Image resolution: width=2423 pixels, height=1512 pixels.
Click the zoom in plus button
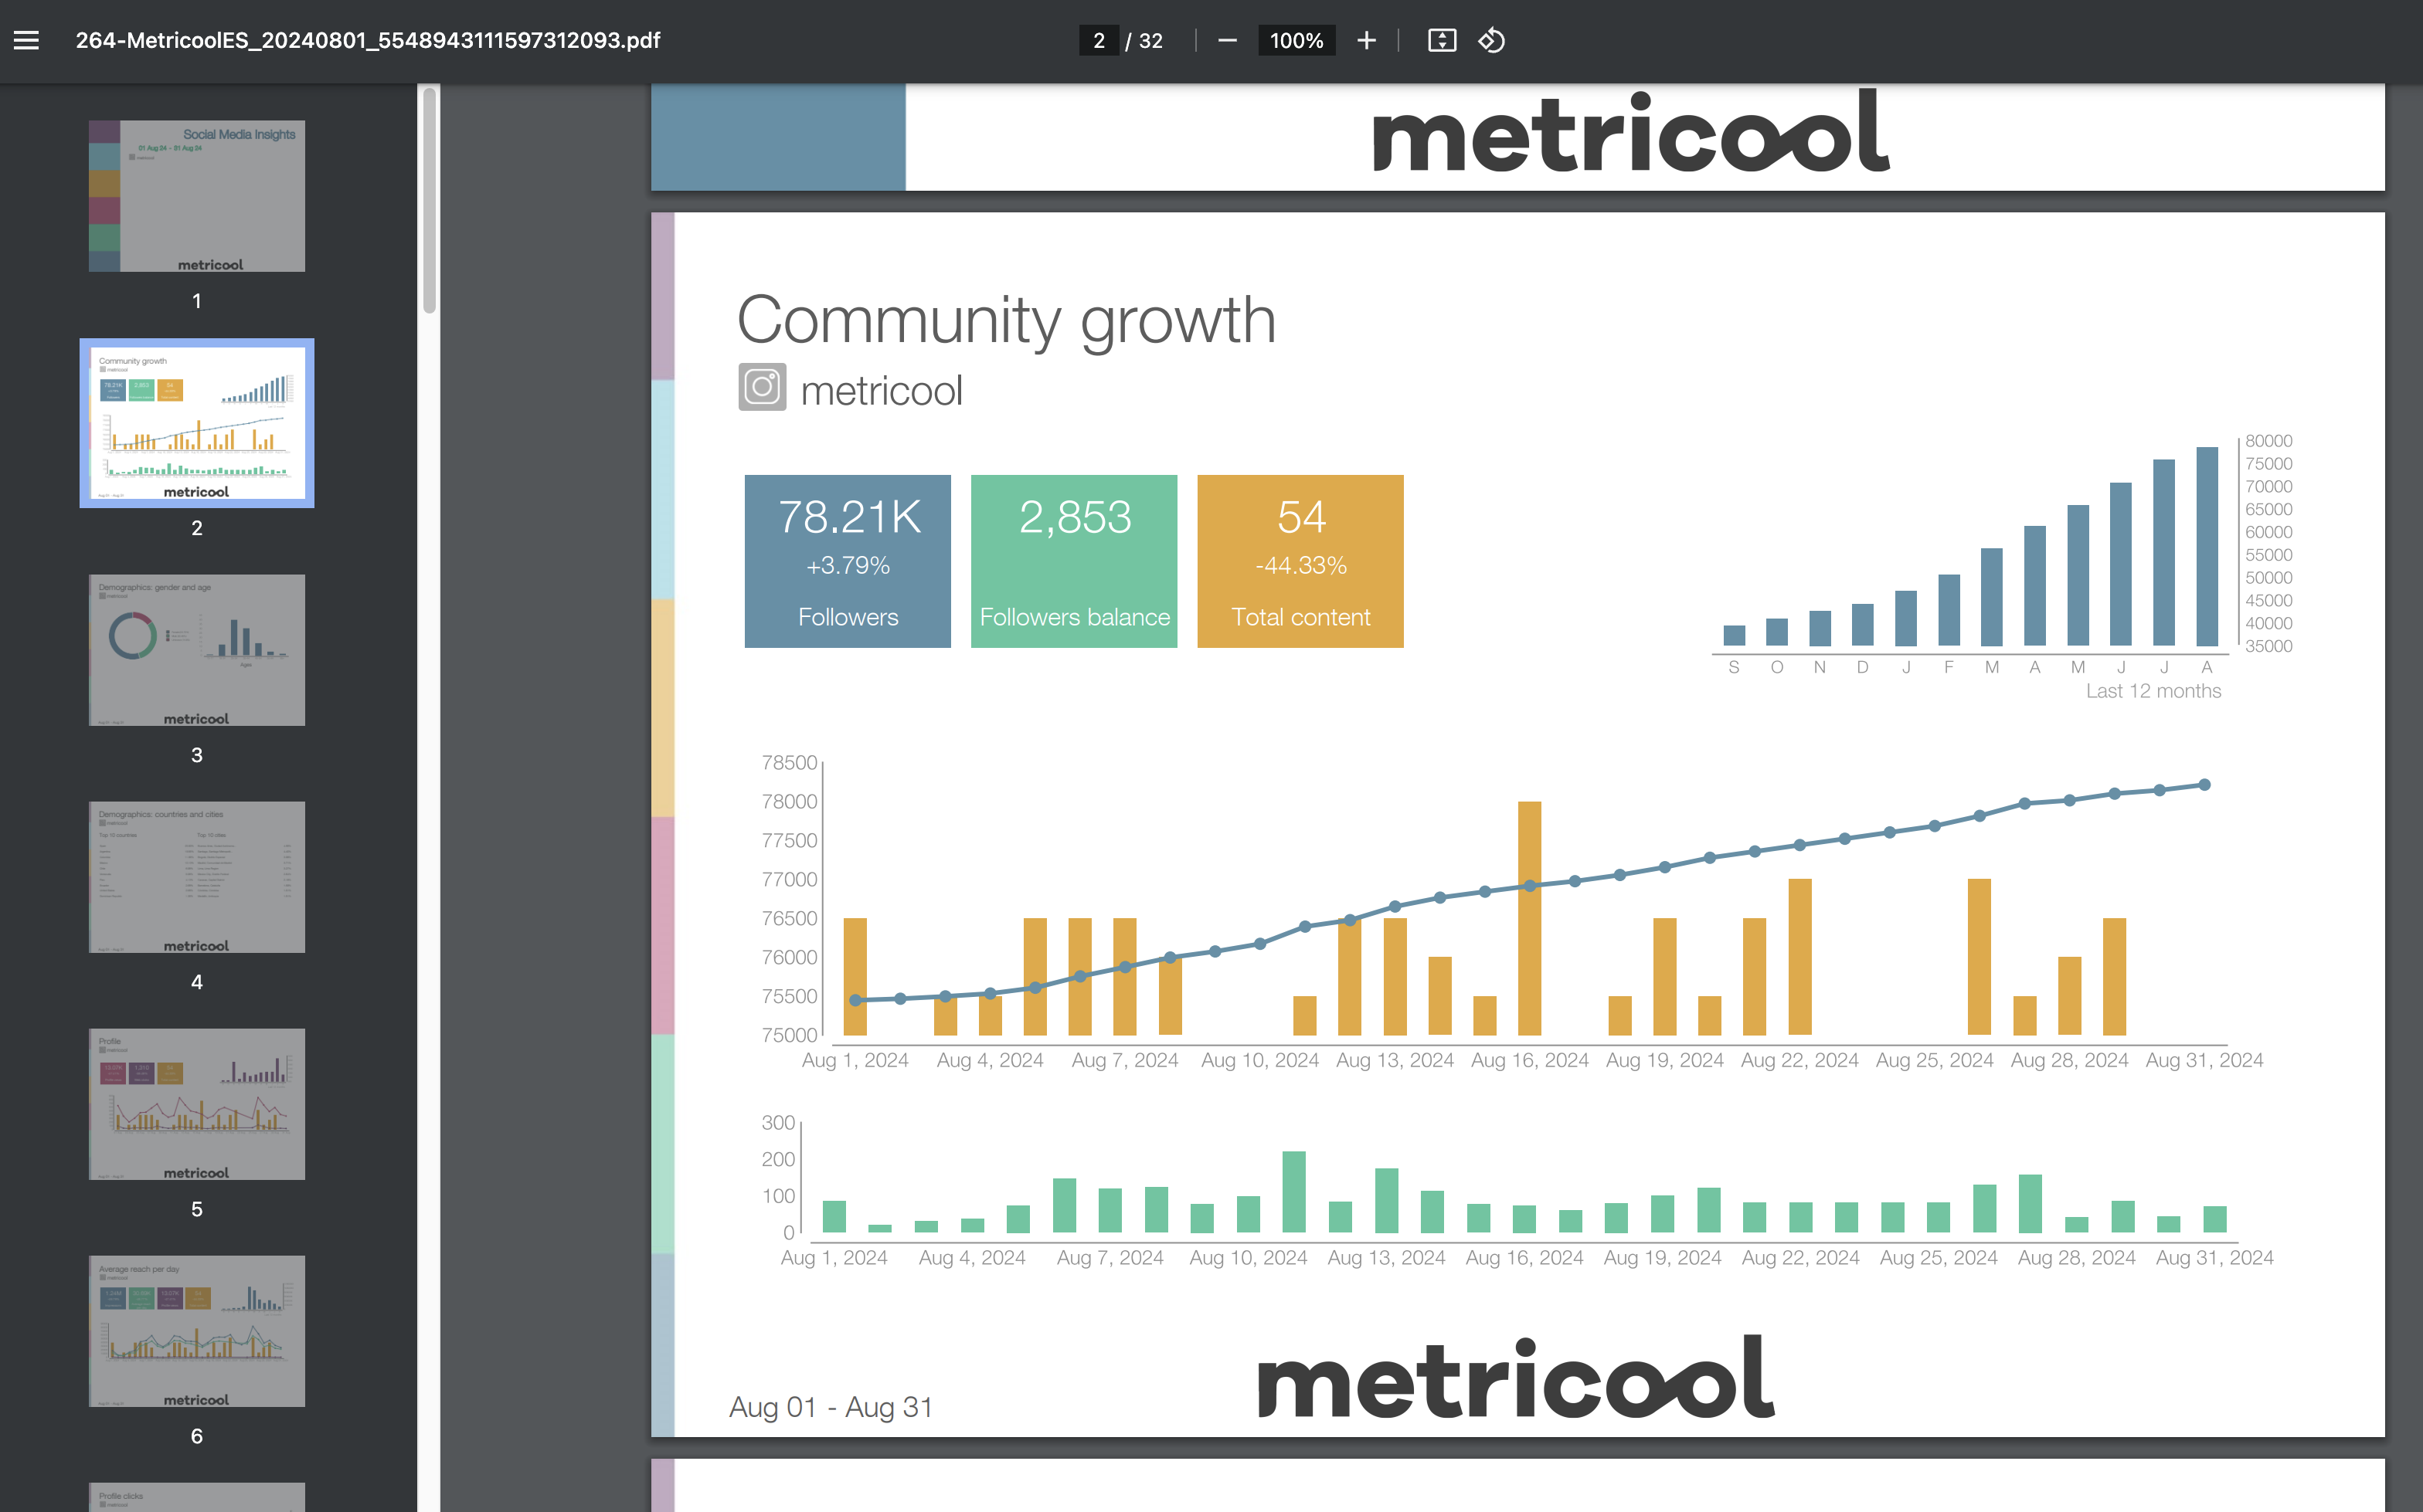[1367, 40]
